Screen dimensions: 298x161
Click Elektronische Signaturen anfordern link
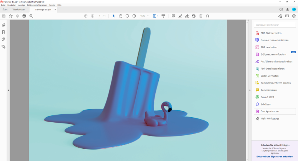(x=275, y=157)
